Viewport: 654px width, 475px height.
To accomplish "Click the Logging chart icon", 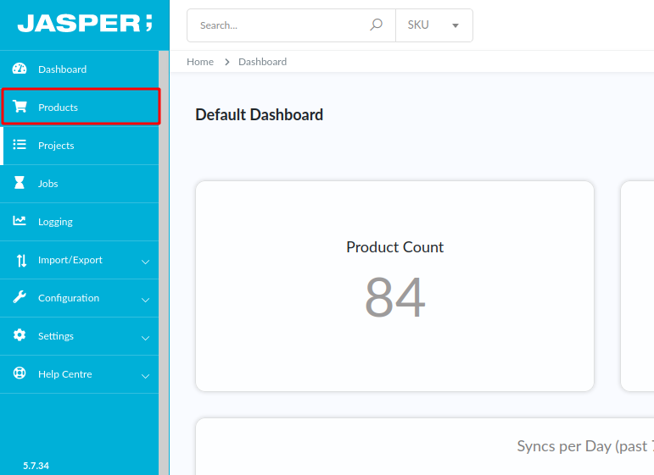I will (x=20, y=221).
